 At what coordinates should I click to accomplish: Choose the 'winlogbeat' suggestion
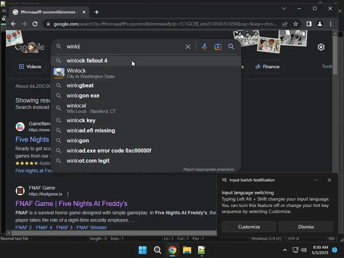point(146,85)
